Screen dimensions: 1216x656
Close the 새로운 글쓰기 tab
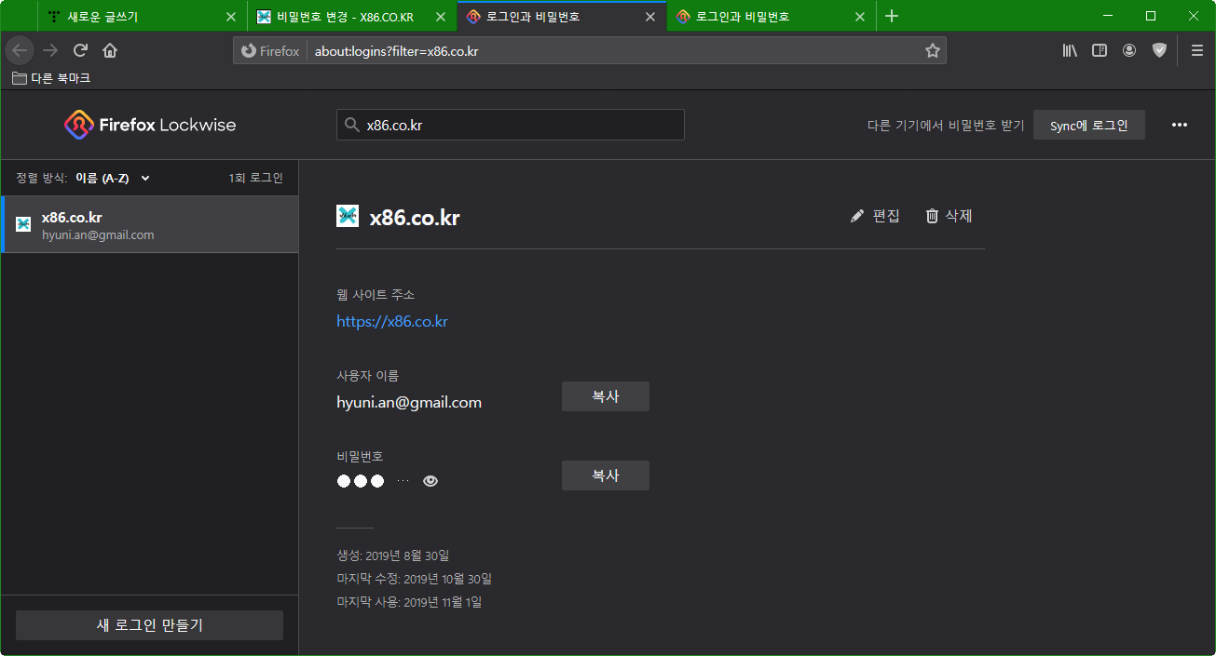coord(231,17)
